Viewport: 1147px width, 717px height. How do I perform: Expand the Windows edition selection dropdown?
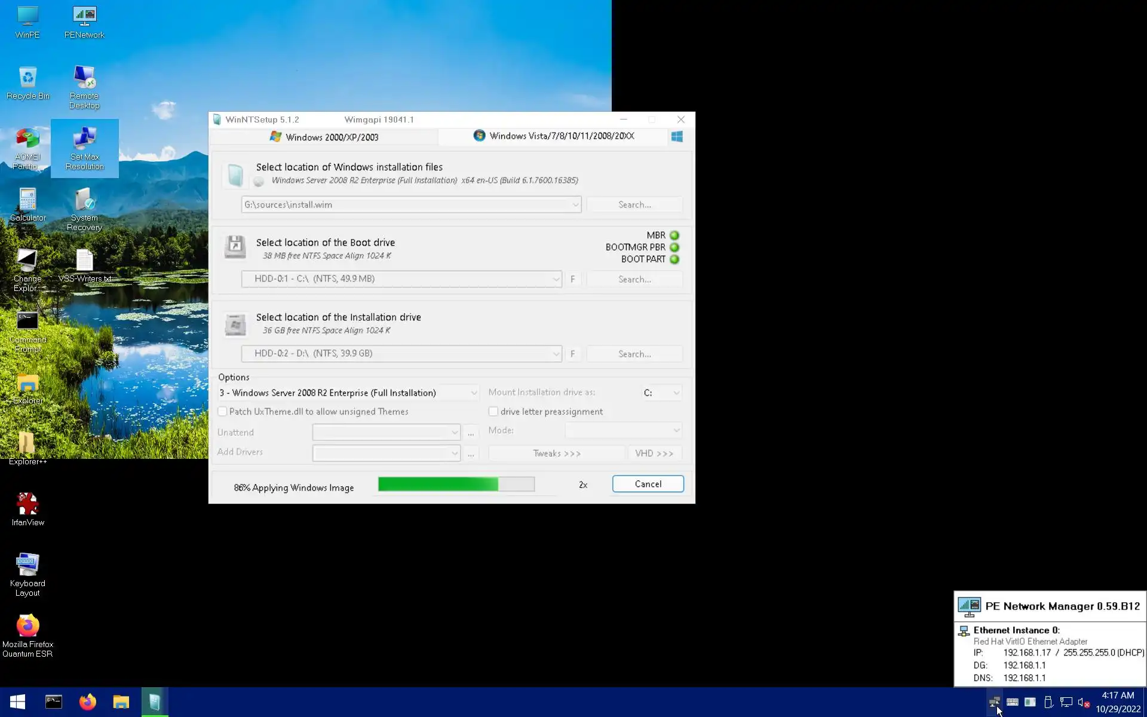(x=473, y=393)
